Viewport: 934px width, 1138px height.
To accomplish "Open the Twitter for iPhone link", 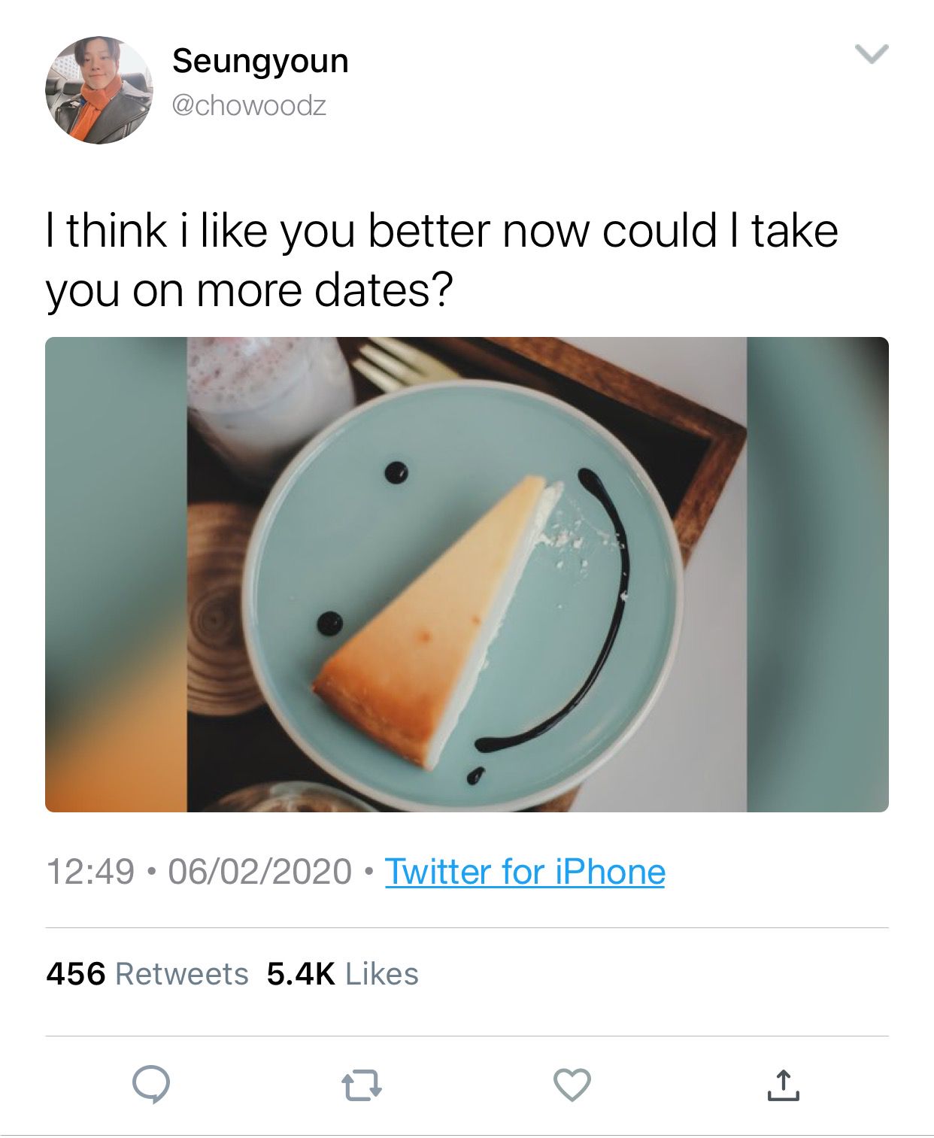I will pos(525,872).
